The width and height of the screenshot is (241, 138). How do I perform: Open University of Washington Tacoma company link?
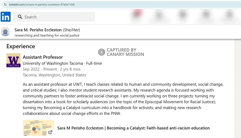coord(53,63)
